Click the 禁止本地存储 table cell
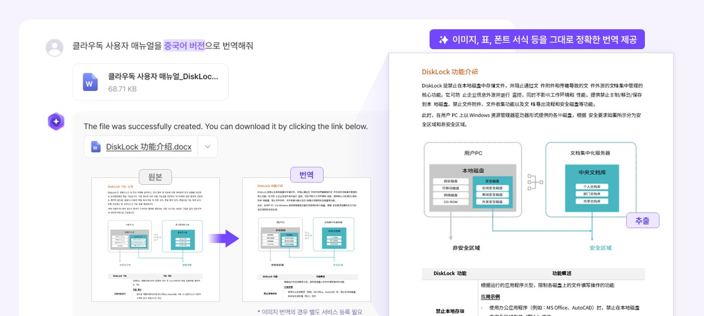Viewport: 704px width, 316px height. (449, 311)
